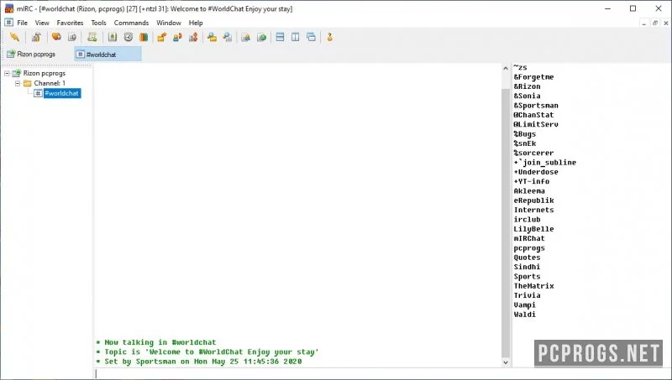The width and height of the screenshot is (672, 380).
Task: Click the DCC Send file icon
Action: click(x=161, y=37)
